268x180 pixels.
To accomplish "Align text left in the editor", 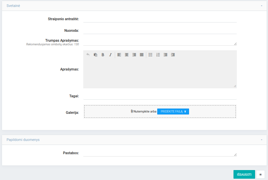I will tap(119, 55).
